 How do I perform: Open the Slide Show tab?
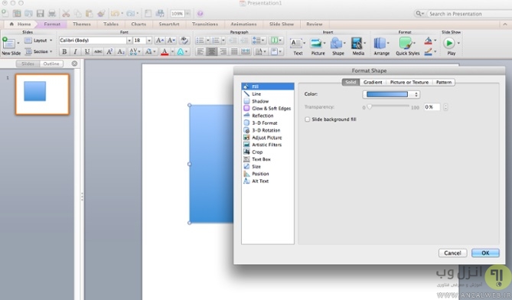(281, 24)
